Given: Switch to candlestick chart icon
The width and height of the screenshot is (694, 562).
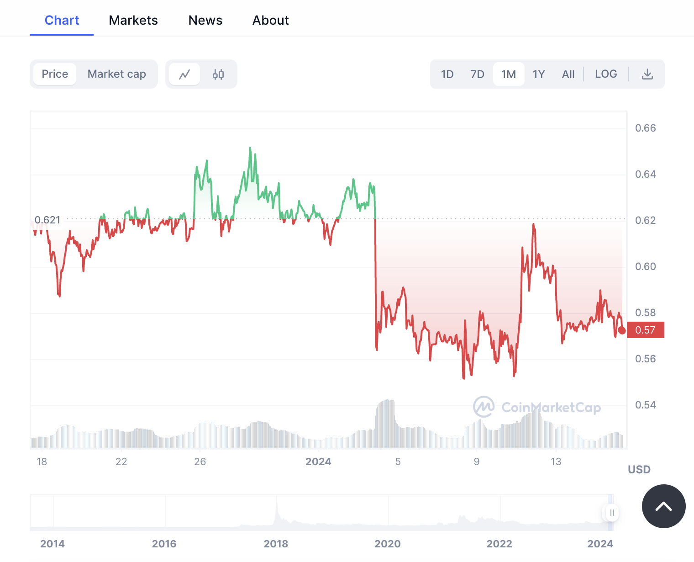Looking at the screenshot, I should [218, 74].
